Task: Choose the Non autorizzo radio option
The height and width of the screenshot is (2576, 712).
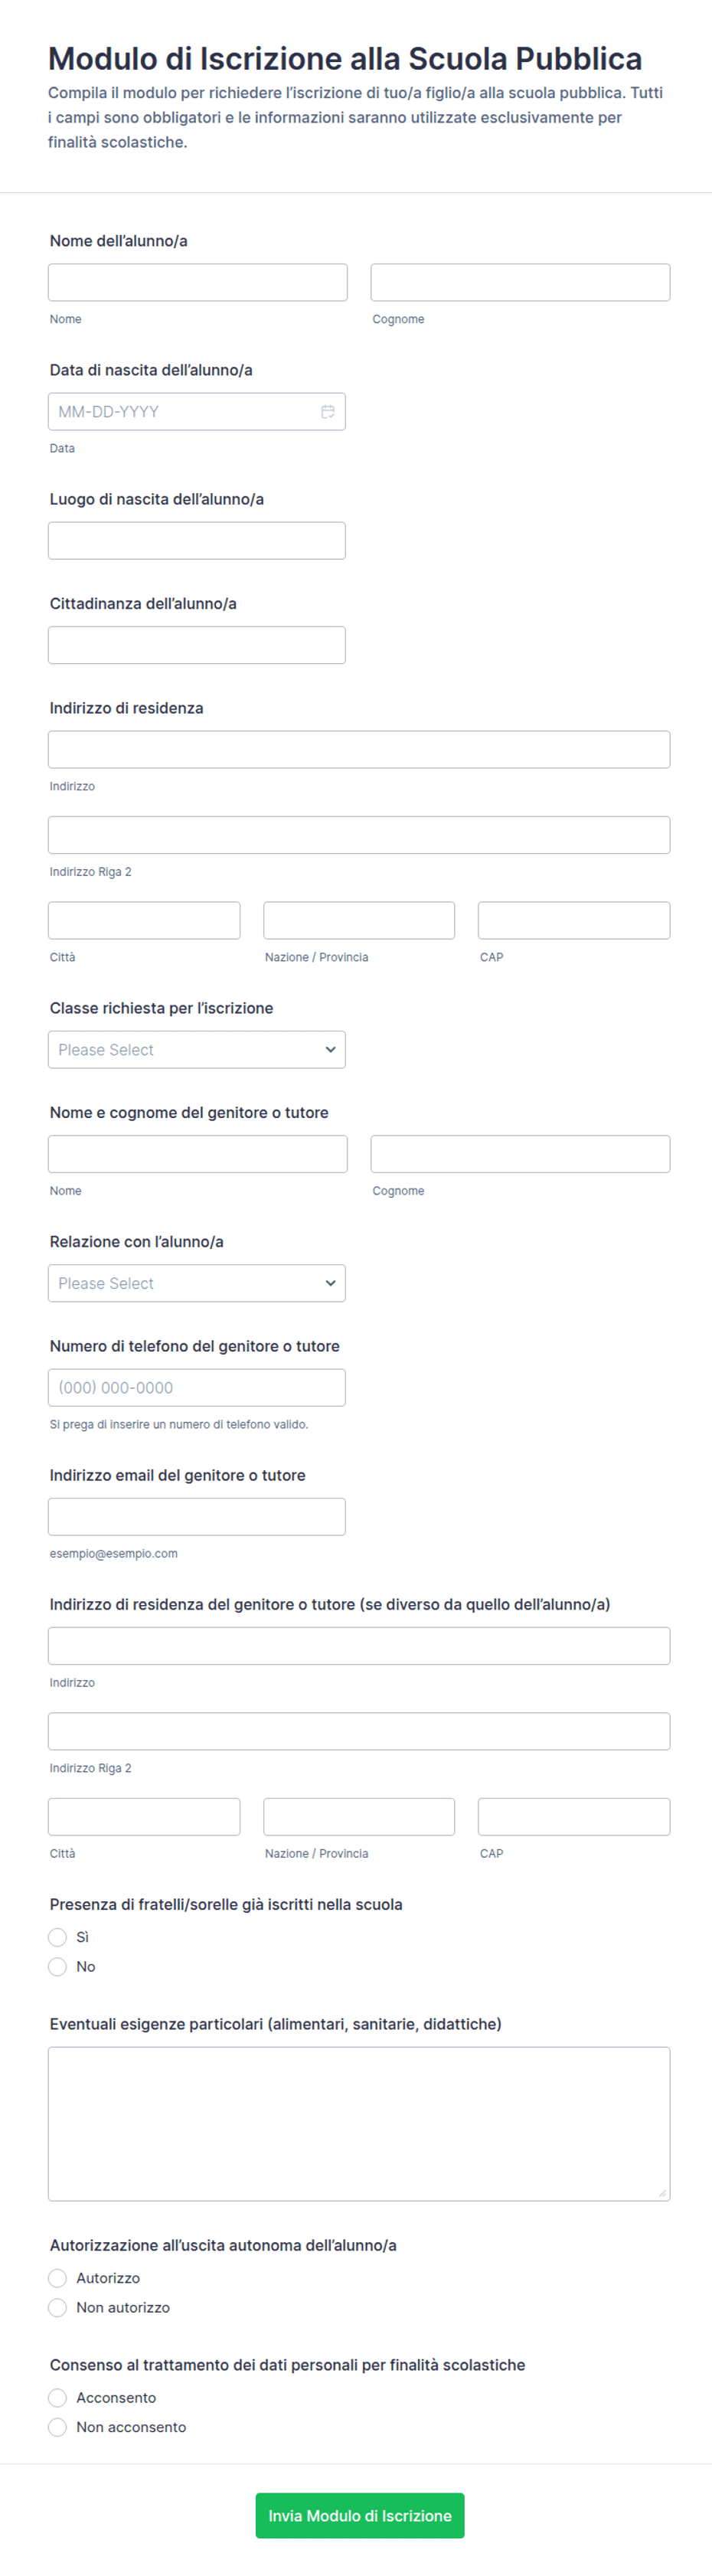Action: (58, 2308)
